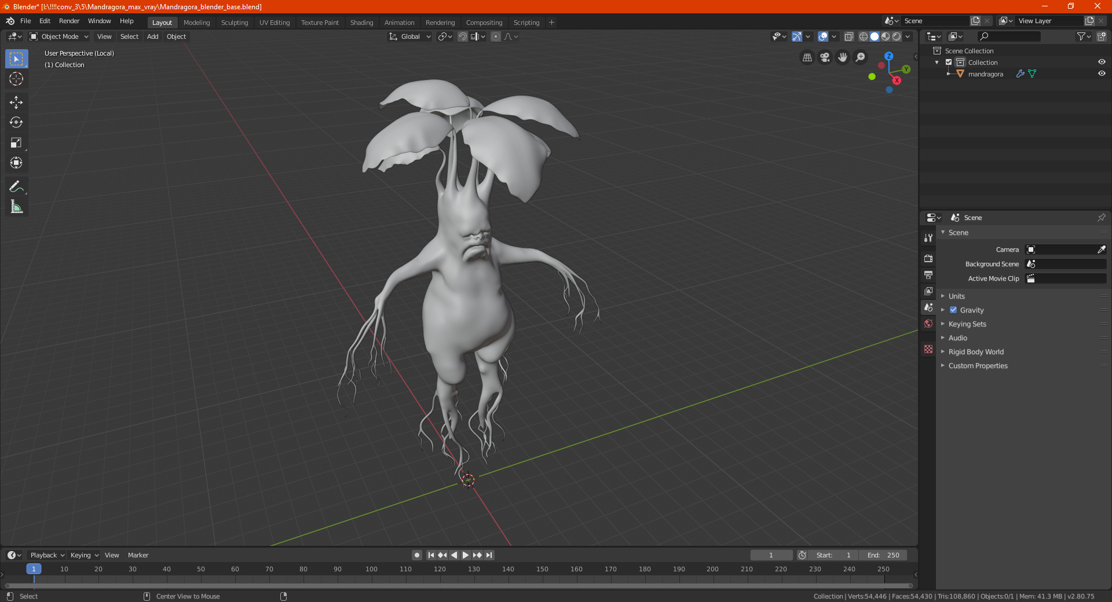Viewport: 1112px width, 602px height.
Task: Select the Measure ruler tool
Action: click(16, 207)
